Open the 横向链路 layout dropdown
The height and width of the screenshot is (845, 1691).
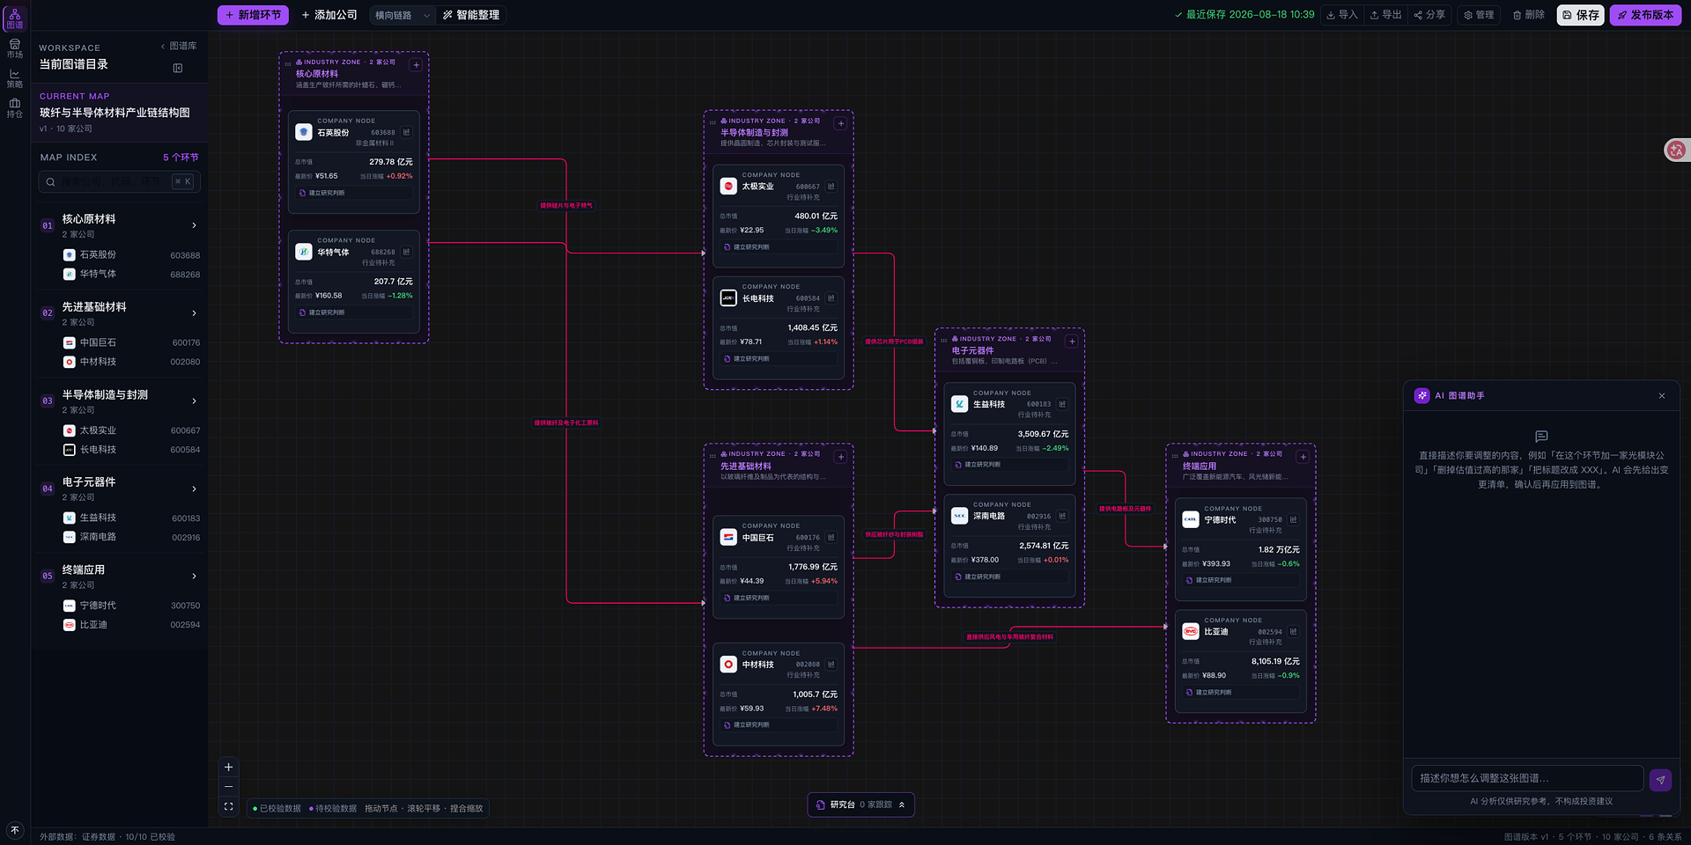(x=402, y=15)
